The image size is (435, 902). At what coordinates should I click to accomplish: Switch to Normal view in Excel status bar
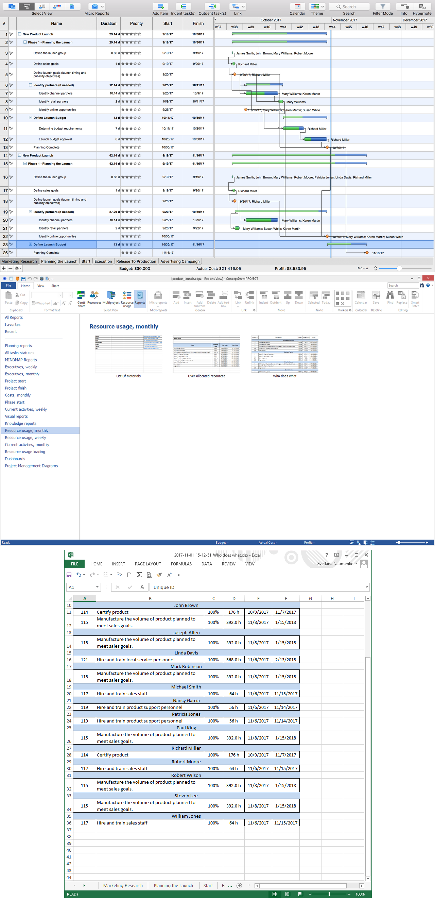275,894
